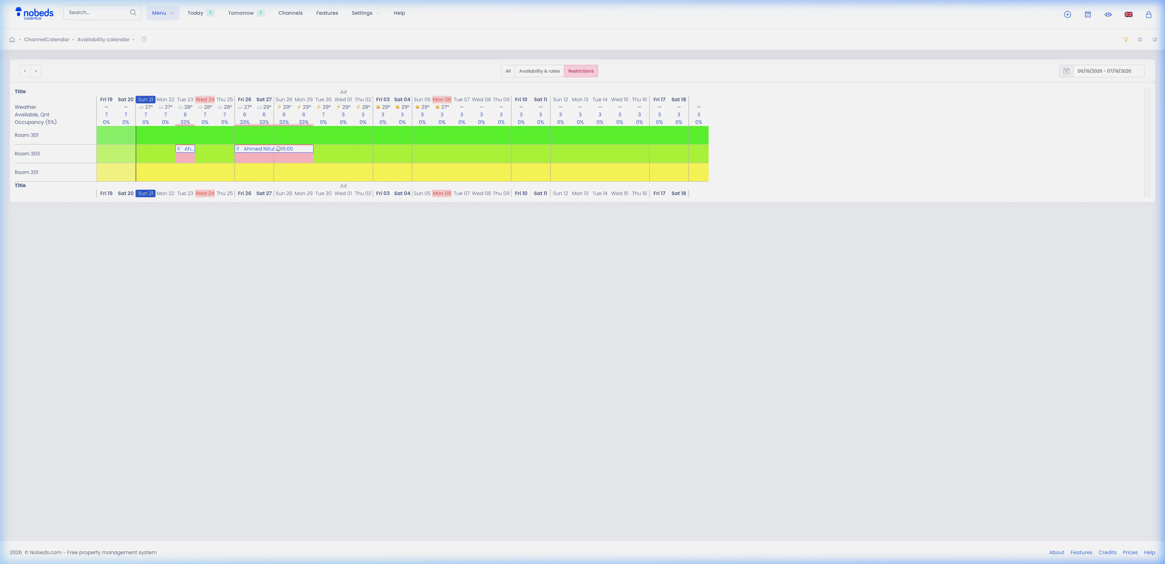
Task: Click the Weather row label
Action: (25, 107)
